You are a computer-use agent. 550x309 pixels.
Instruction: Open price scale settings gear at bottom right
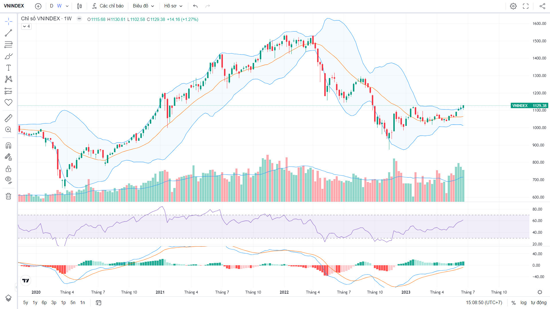[540, 292]
